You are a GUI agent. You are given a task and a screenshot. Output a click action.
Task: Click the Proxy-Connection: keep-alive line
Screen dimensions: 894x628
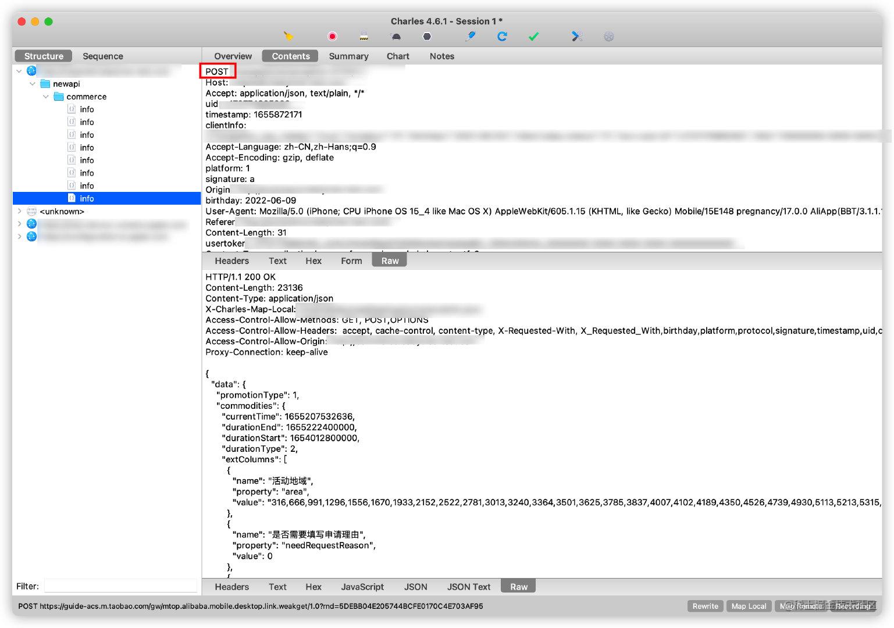click(x=266, y=352)
